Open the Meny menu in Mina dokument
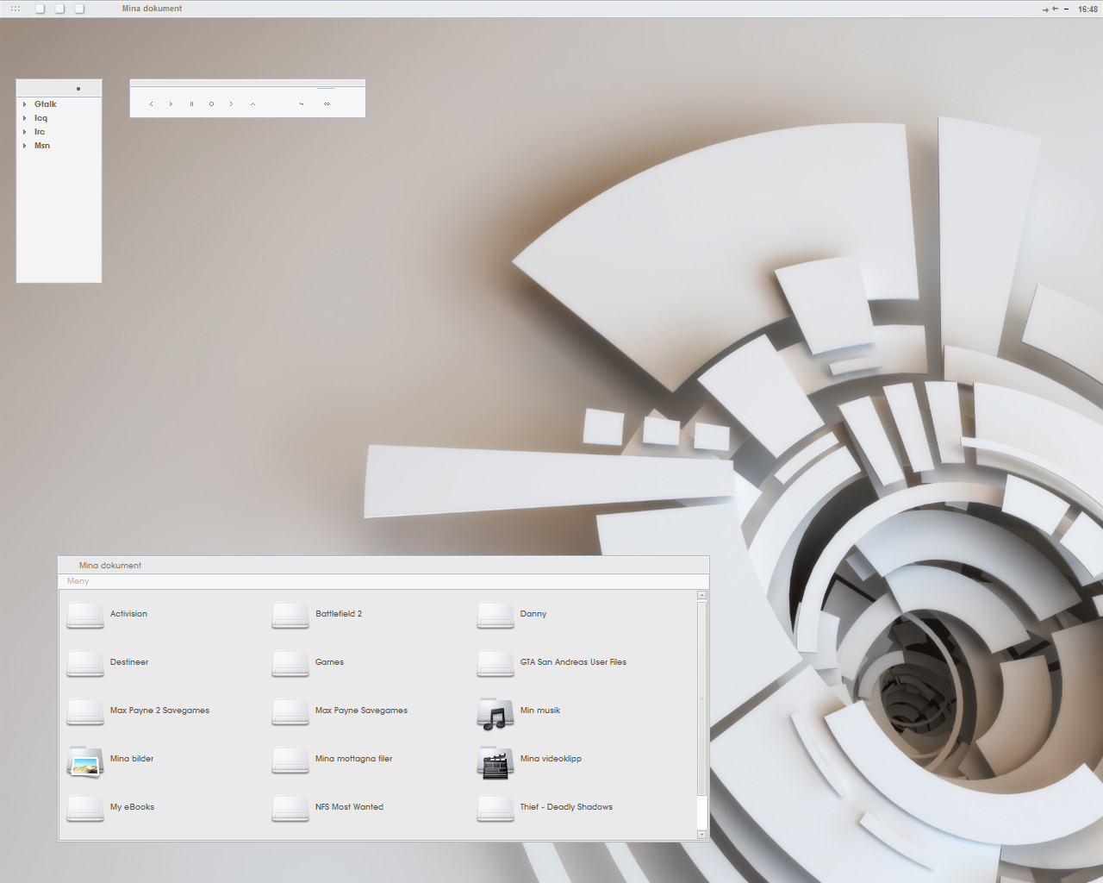Image resolution: width=1103 pixels, height=883 pixels. point(78,581)
